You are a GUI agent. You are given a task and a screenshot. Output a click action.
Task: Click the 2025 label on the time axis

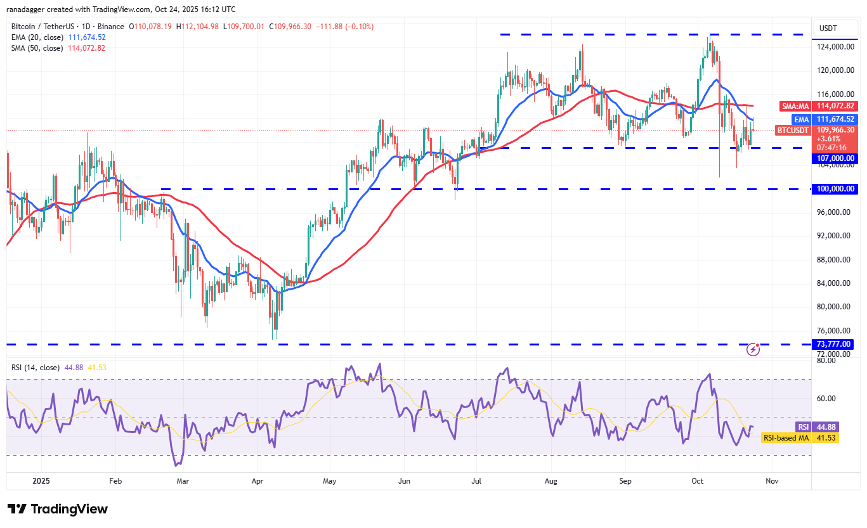coord(41,481)
